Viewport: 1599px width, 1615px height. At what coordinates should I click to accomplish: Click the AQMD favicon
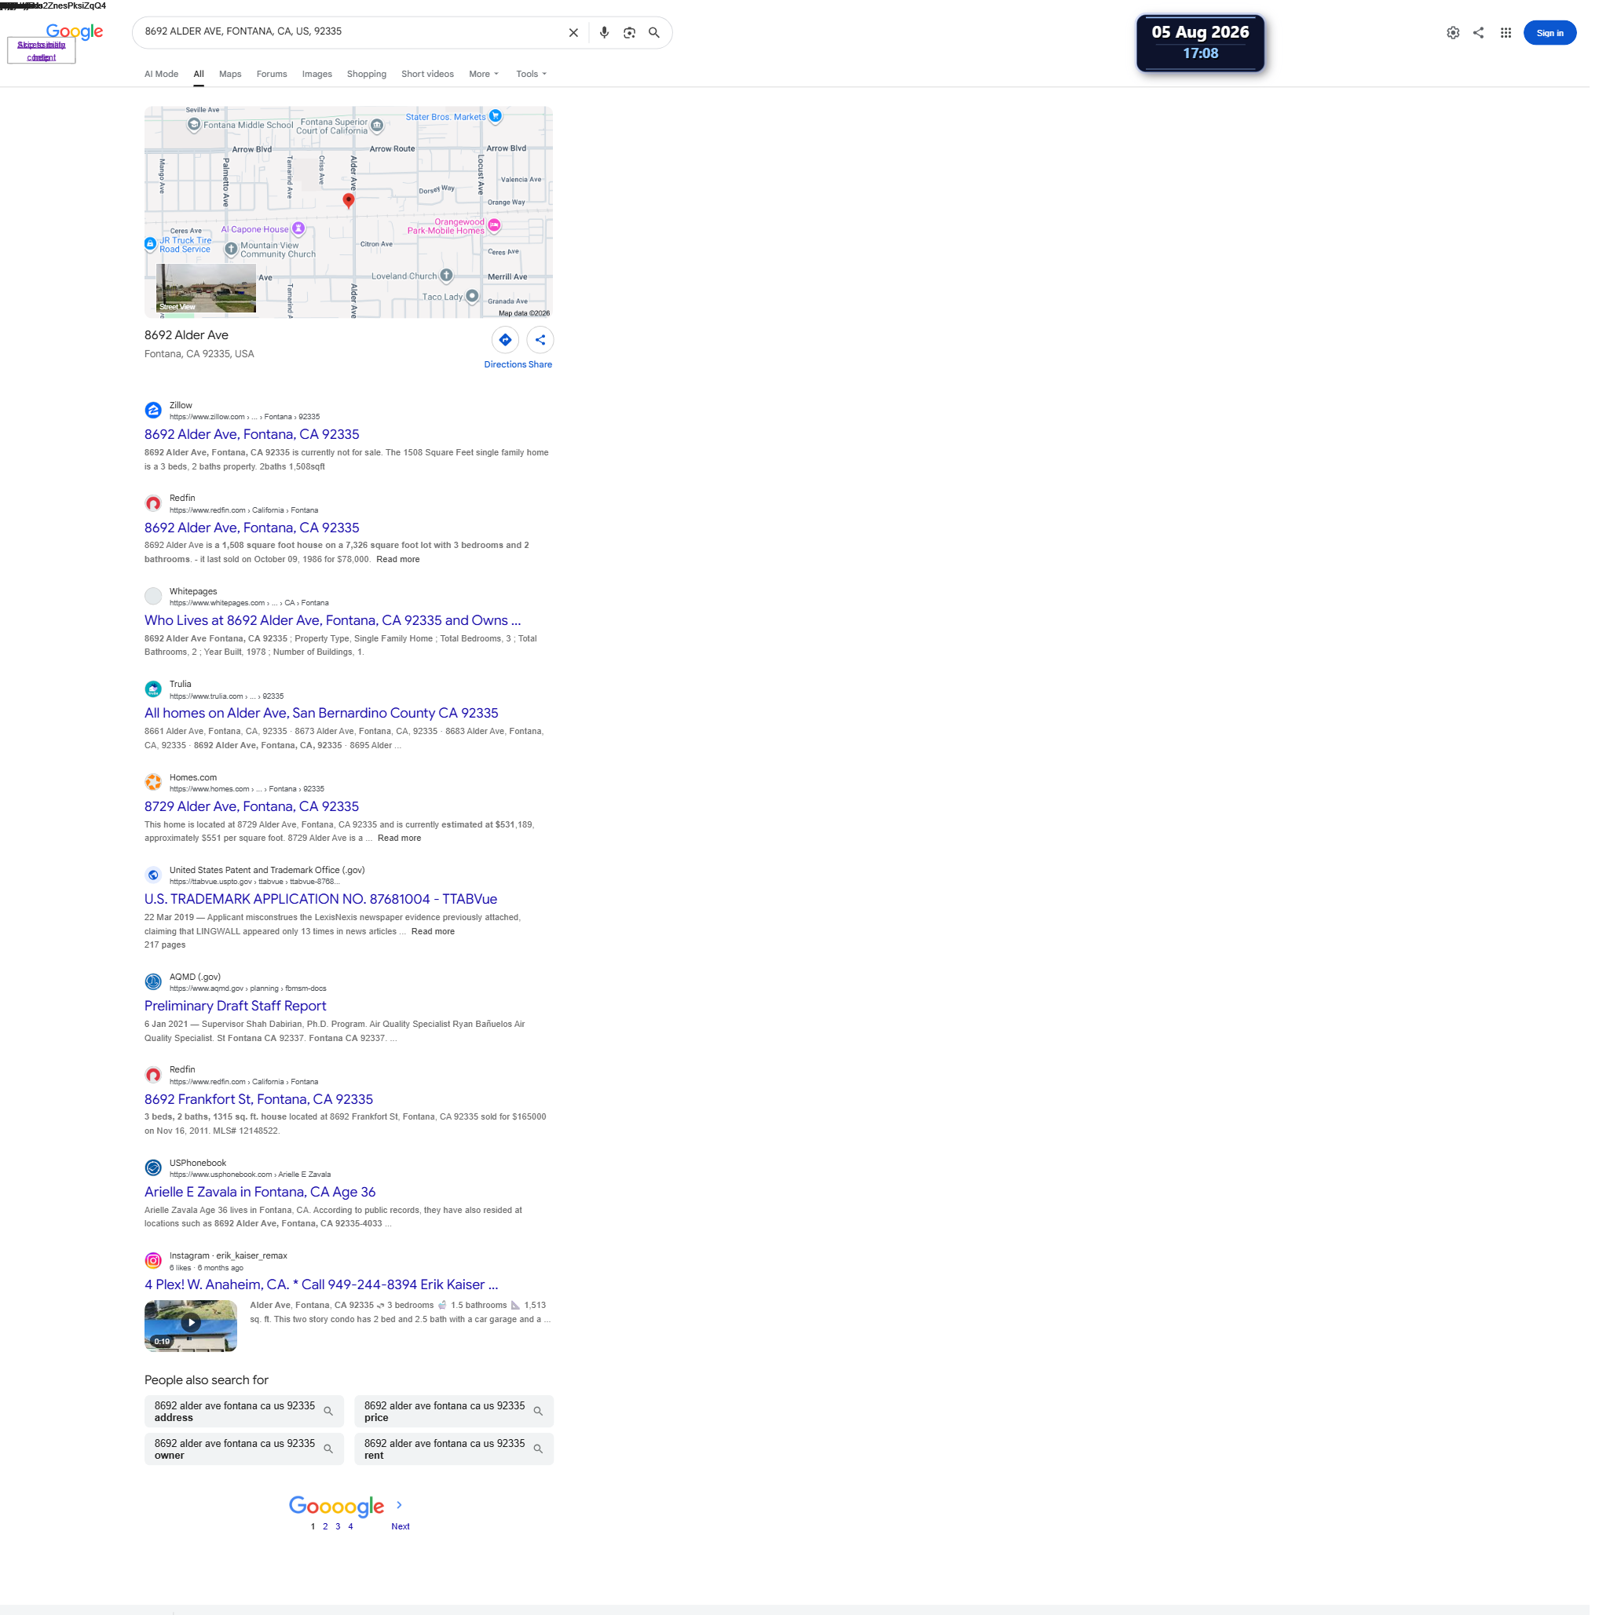[x=153, y=981]
